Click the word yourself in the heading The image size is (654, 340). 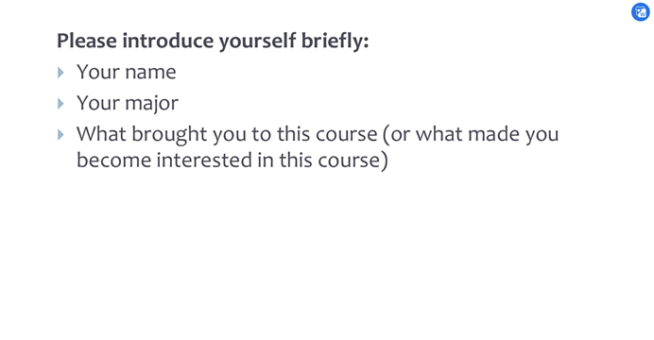pos(257,42)
